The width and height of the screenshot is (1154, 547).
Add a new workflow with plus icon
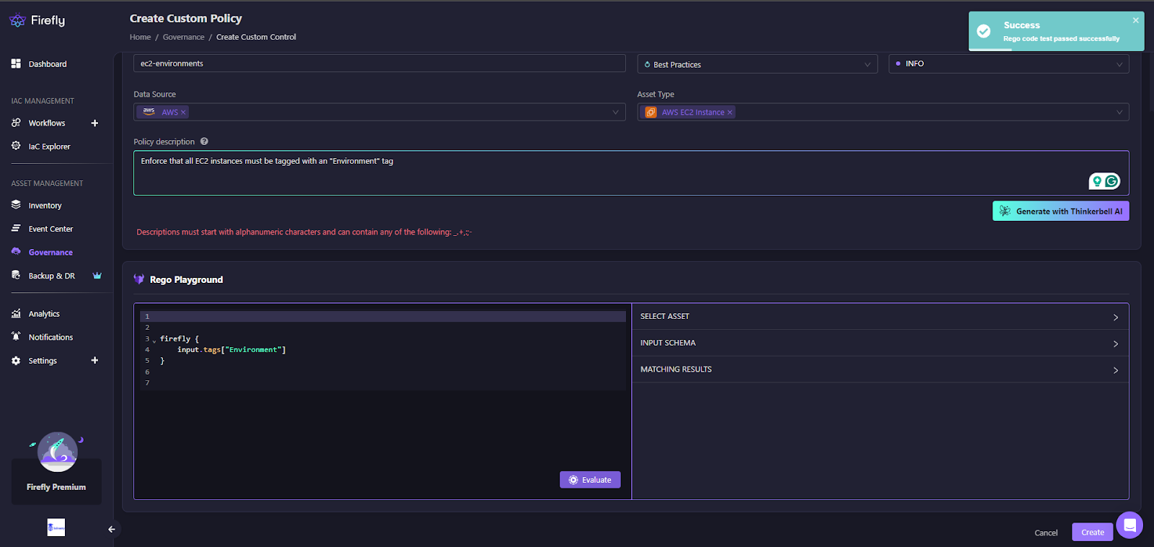pyautogui.click(x=94, y=123)
